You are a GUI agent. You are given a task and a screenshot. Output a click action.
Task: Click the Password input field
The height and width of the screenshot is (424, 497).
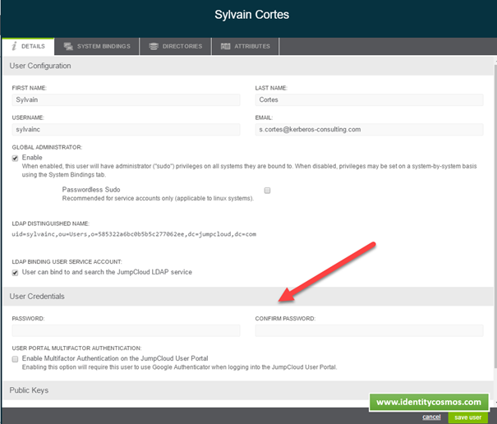tap(127, 330)
